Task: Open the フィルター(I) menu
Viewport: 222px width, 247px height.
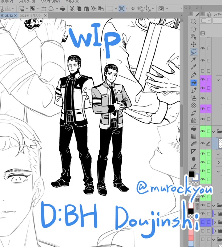Action: point(27,1)
